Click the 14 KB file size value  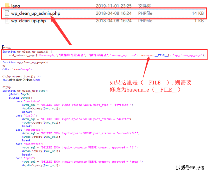coord(198,13)
